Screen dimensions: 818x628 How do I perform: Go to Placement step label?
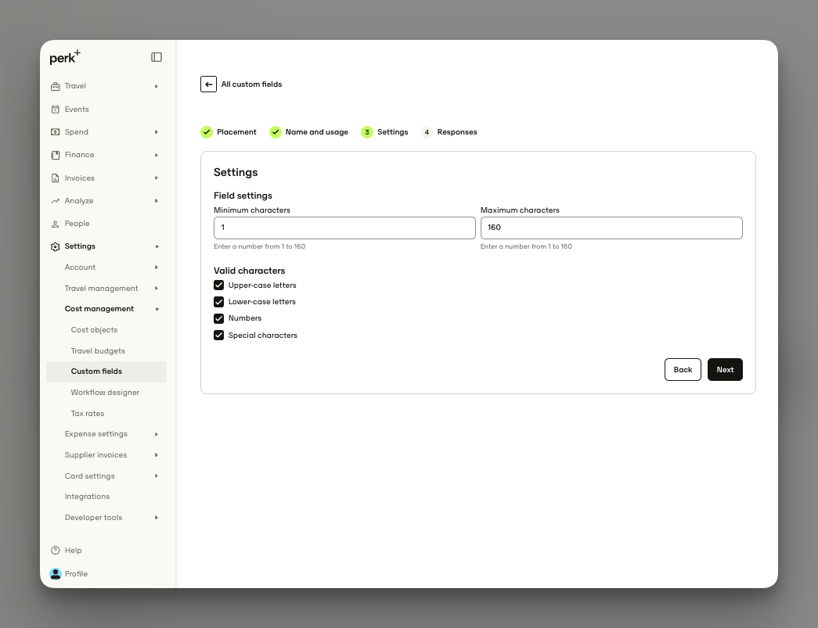(x=236, y=132)
